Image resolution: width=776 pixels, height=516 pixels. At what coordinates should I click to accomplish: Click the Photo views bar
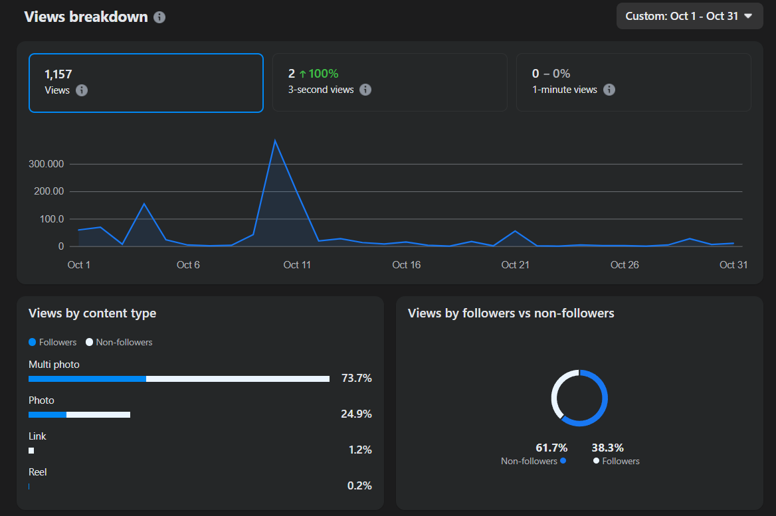(79, 414)
